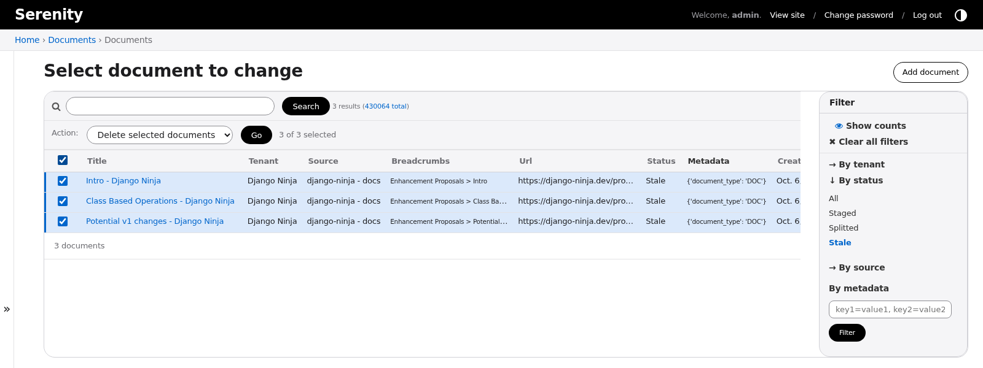Click the 430064 total results link

click(386, 106)
